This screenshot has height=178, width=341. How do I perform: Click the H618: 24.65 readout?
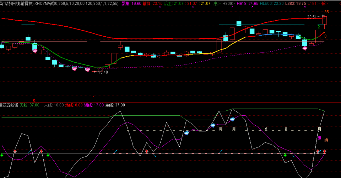(x=248, y=4)
